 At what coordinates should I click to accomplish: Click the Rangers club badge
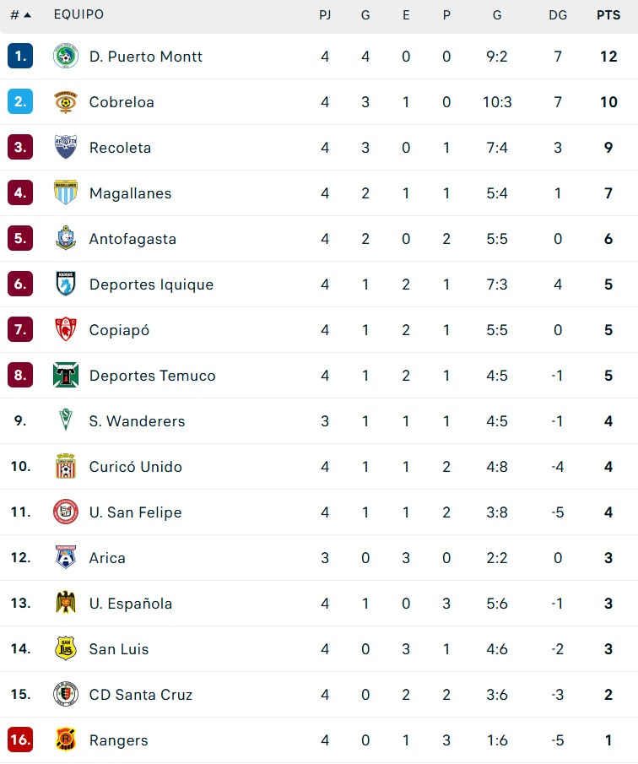click(66, 740)
